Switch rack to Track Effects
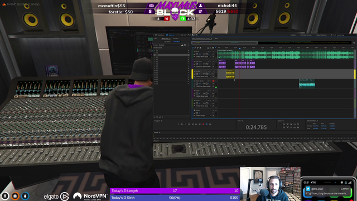The image size is (357, 201). click(176, 42)
